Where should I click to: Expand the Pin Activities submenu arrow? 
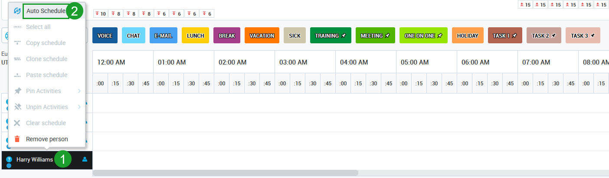coord(79,91)
